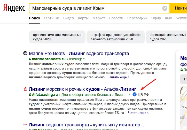Image resolution: width=187 pixels, height=130 pixels.
Task: Click the lock icon beside AlfaLeasing.ru
Action: pos(30,95)
